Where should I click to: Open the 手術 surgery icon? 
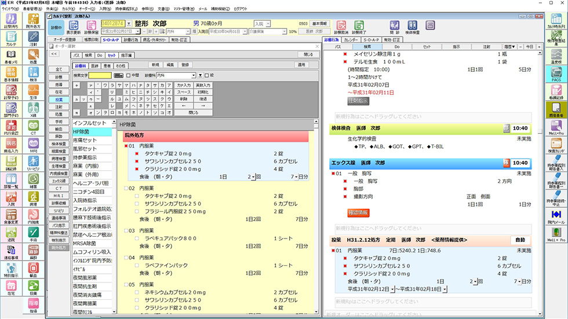pyautogui.click(x=33, y=234)
